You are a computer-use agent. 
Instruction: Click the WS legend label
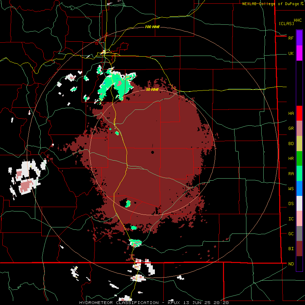pos(291,189)
